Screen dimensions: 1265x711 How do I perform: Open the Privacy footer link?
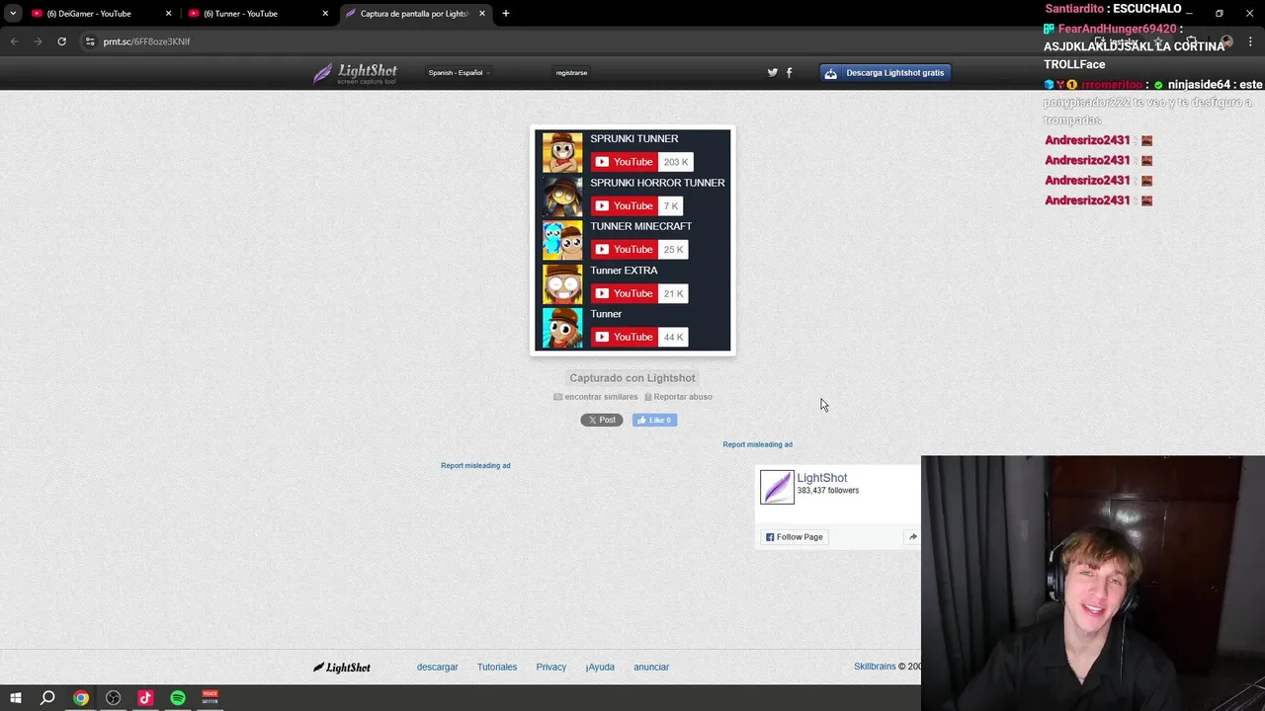click(x=551, y=668)
